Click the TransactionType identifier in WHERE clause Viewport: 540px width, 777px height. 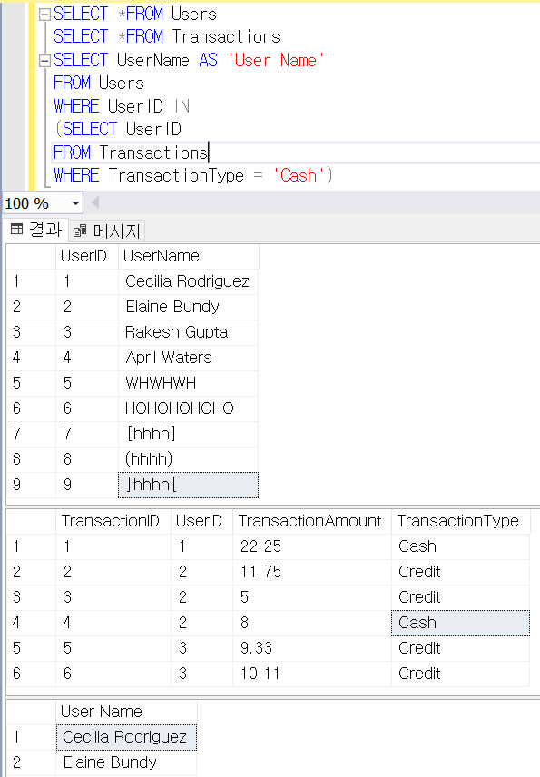click(x=176, y=175)
